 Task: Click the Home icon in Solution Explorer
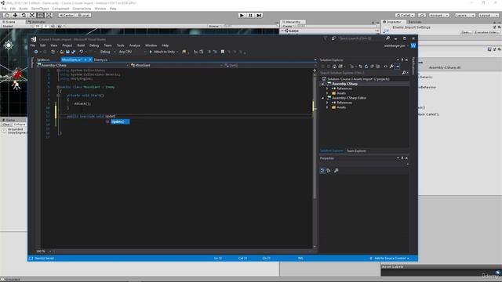tap(334, 67)
